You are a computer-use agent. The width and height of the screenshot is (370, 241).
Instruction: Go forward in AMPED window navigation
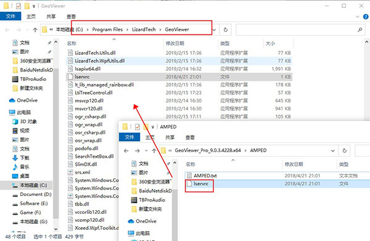click(138, 150)
